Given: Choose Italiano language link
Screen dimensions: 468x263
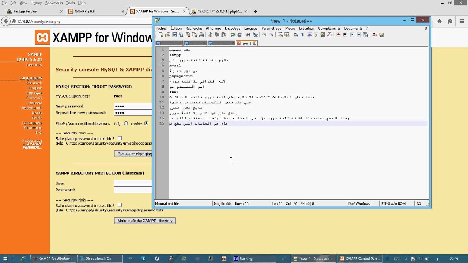Looking at the screenshot, I should coord(35,103).
